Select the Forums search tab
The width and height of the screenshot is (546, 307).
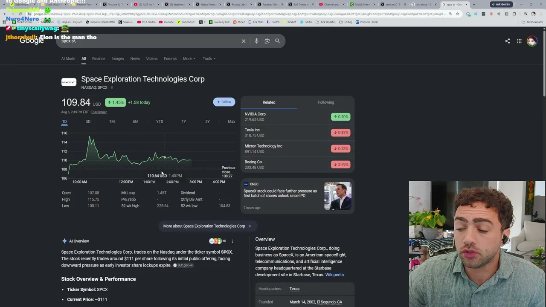coord(170,59)
